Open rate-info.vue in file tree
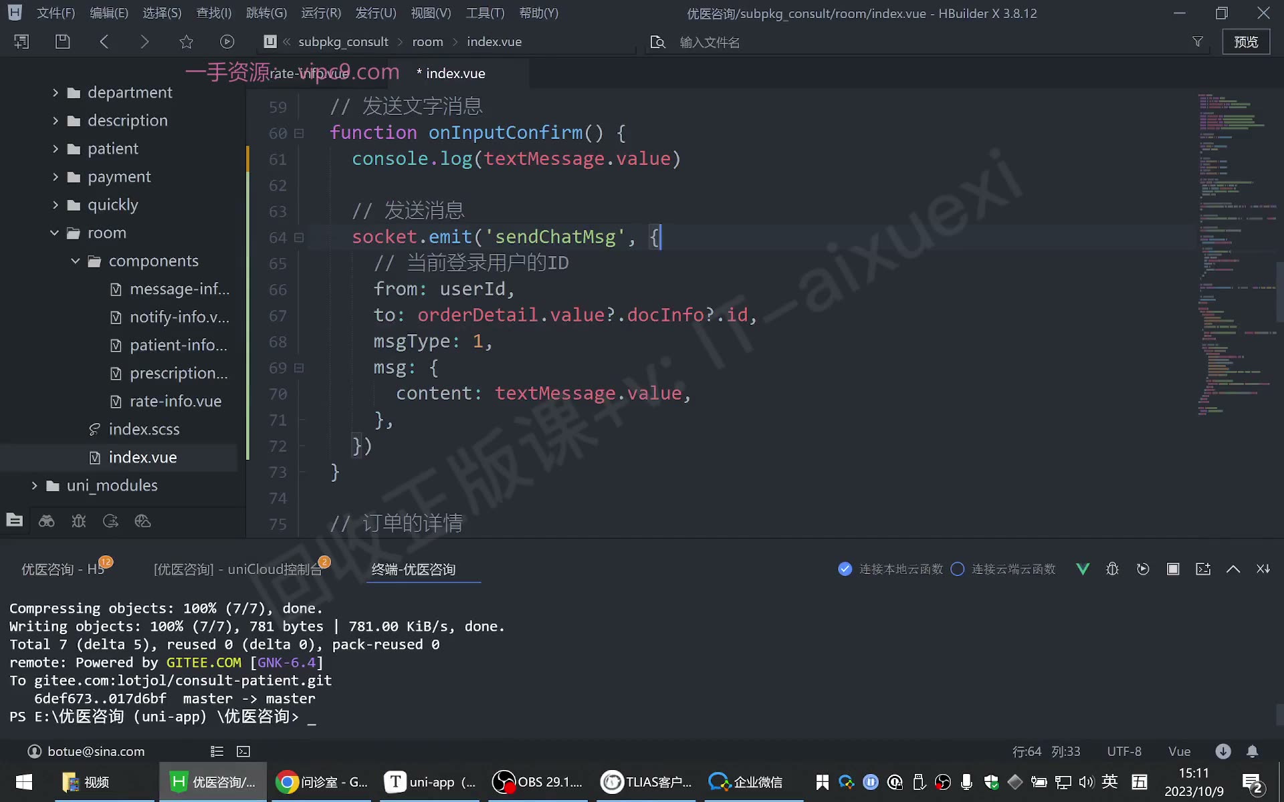Viewport: 1284px width, 802px height. pos(175,401)
